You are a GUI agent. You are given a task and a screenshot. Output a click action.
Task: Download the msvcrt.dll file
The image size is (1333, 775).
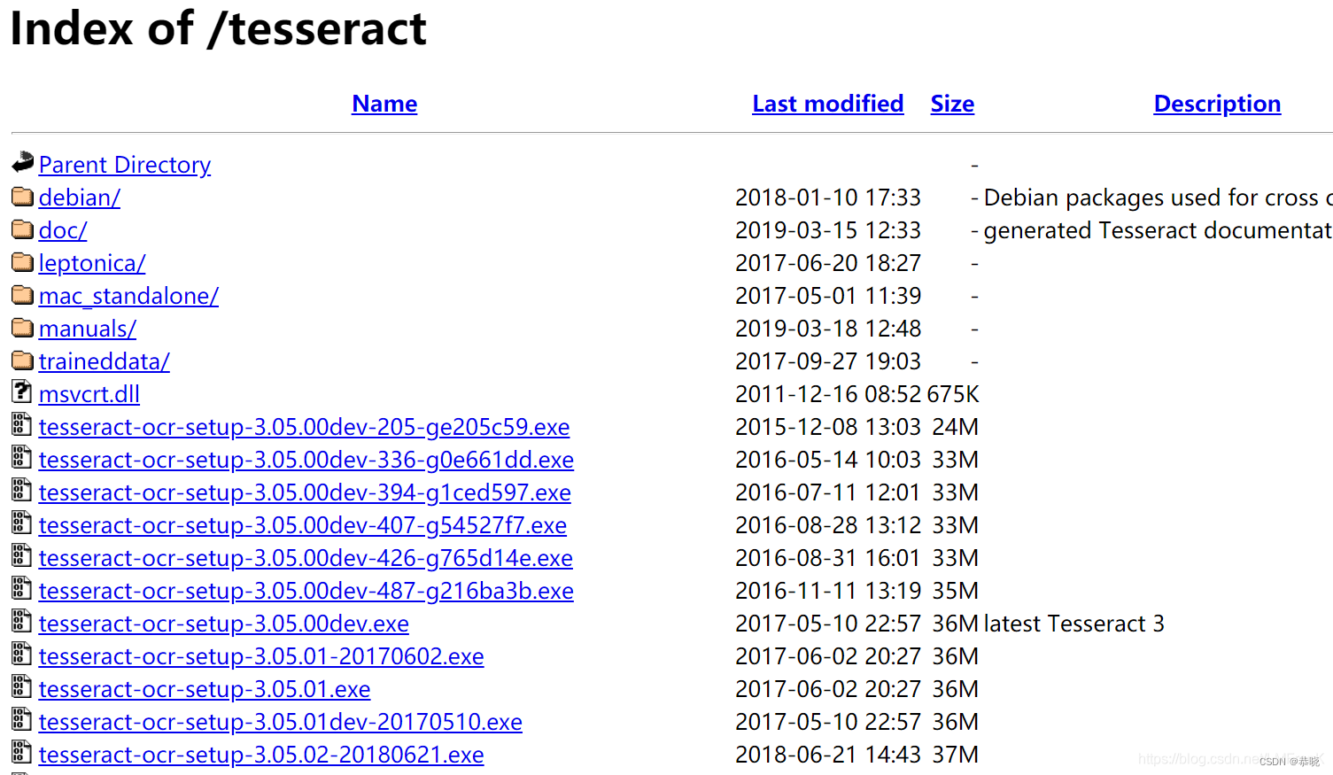[89, 394]
